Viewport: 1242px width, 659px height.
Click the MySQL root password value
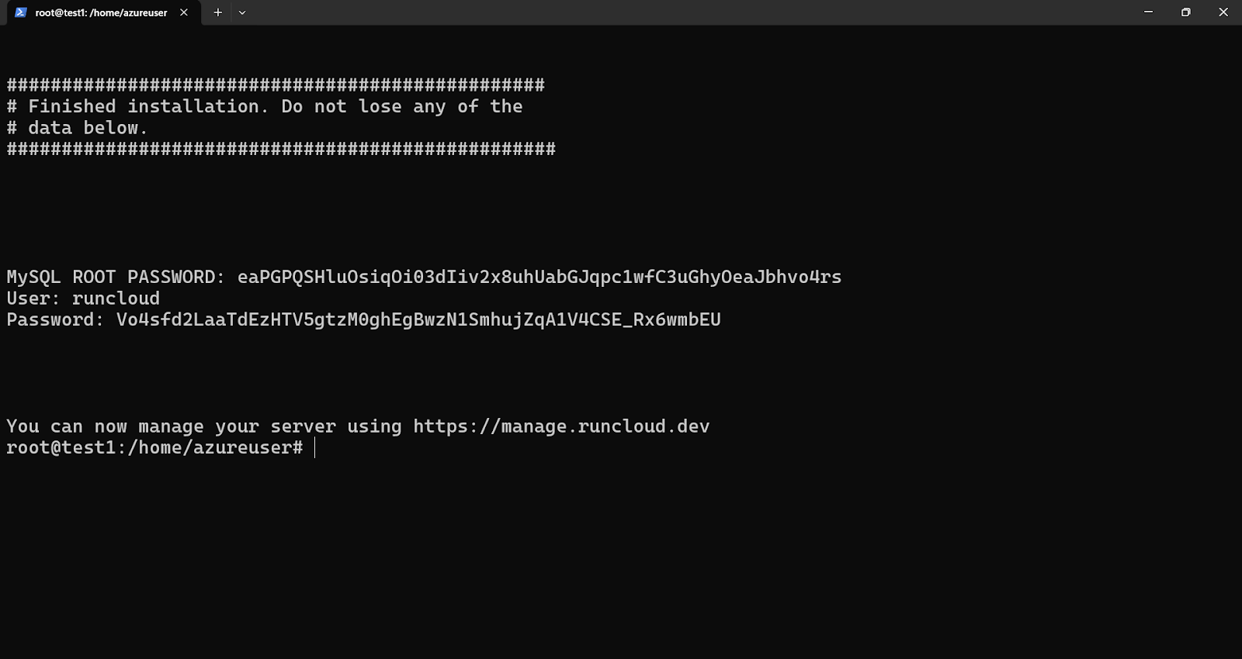tap(539, 277)
